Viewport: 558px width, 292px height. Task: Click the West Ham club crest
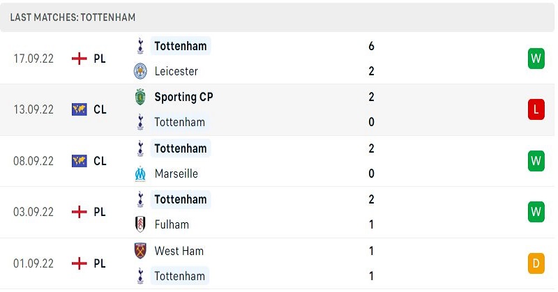[x=140, y=251]
